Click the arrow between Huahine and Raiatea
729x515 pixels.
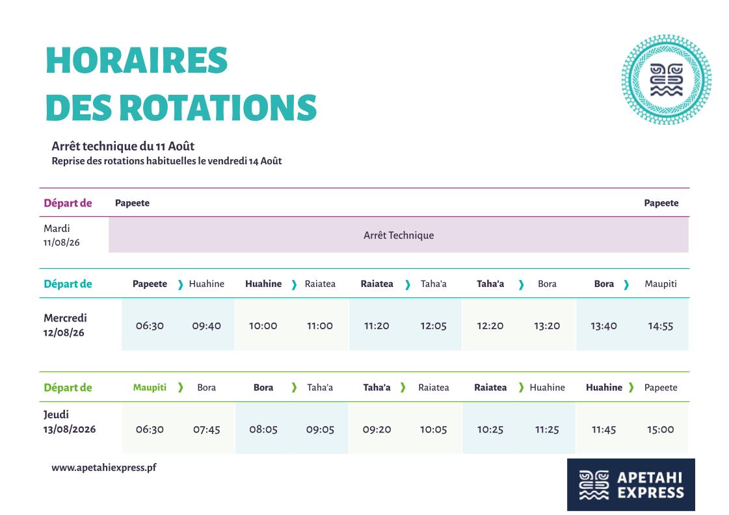coord(294,284)
